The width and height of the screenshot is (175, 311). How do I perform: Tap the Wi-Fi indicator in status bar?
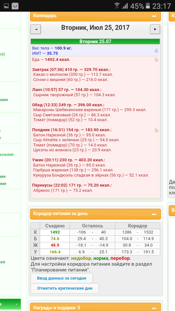(x=117, y=6)
